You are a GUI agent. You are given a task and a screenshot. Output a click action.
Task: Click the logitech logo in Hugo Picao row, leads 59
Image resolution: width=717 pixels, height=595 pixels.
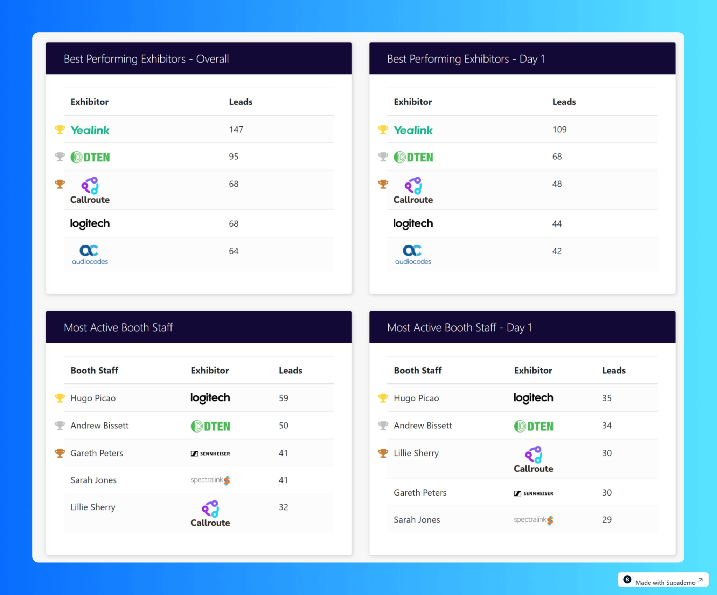[x=210, y=398]
